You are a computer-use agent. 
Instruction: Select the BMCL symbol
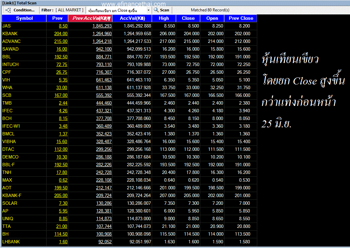point(8,134)
